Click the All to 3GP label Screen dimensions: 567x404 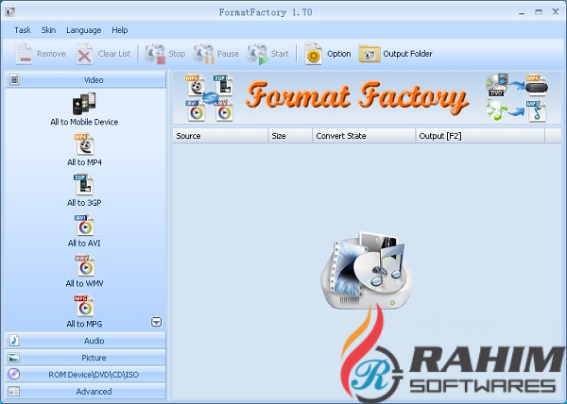[x=84, y=203]
